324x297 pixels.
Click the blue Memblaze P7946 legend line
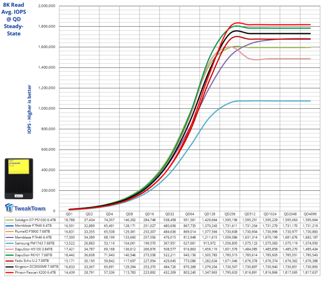[9, 226]
